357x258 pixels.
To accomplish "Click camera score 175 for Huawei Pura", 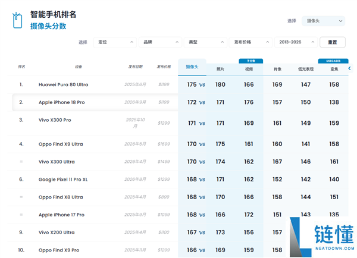I will point(192,84).
